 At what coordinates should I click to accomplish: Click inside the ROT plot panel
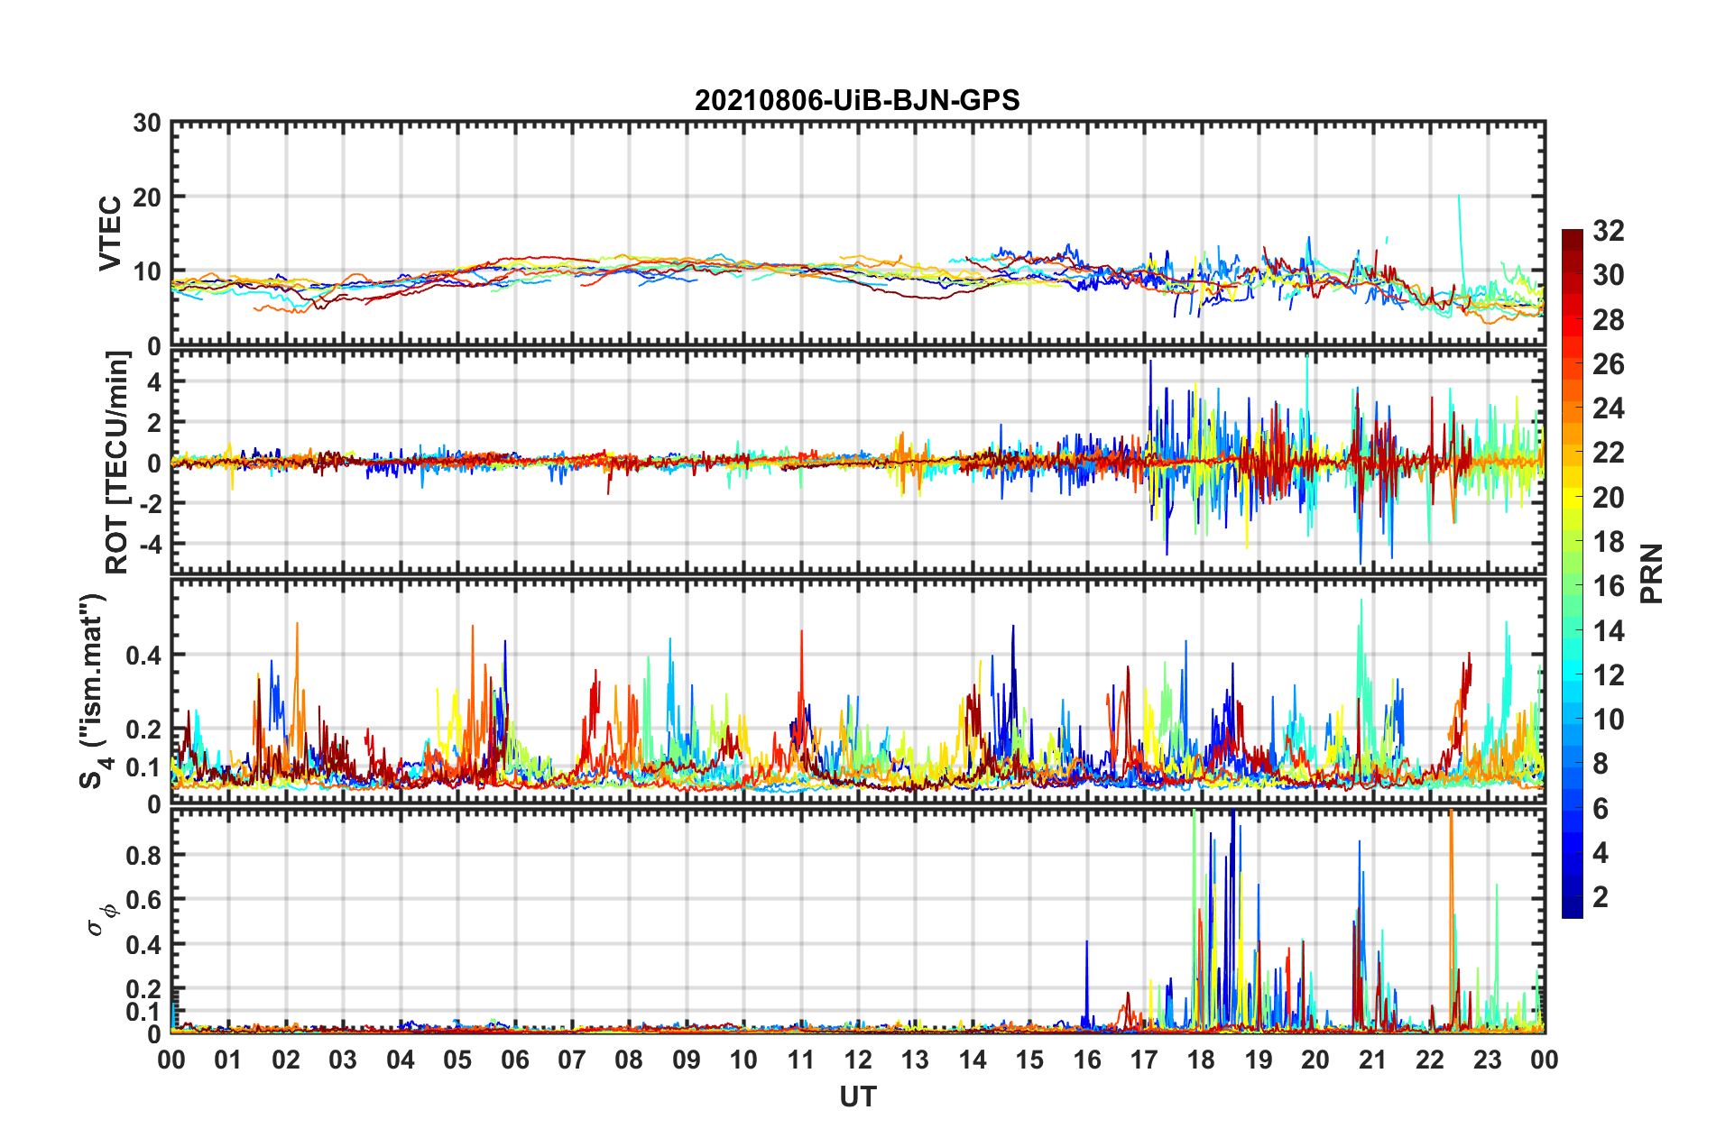click(x=858, y=462)
